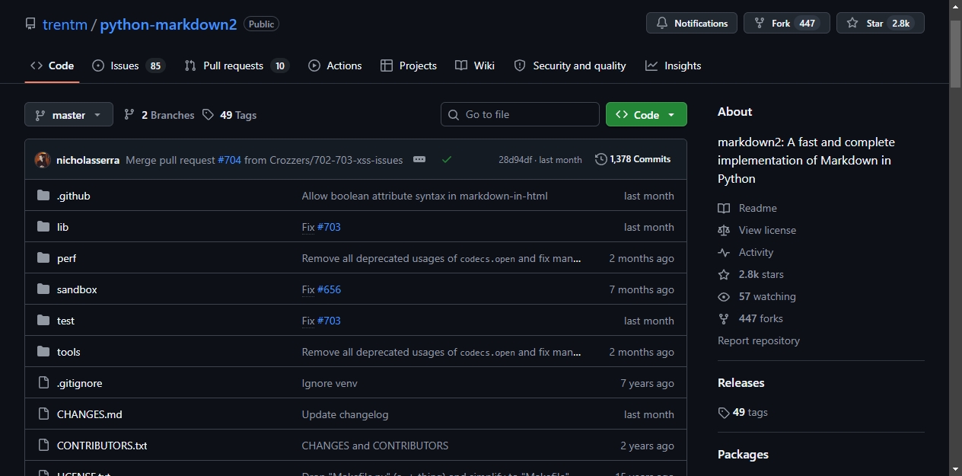Open issue #703 link in test row
Viewport: 962px width, 476px height.
329,321
